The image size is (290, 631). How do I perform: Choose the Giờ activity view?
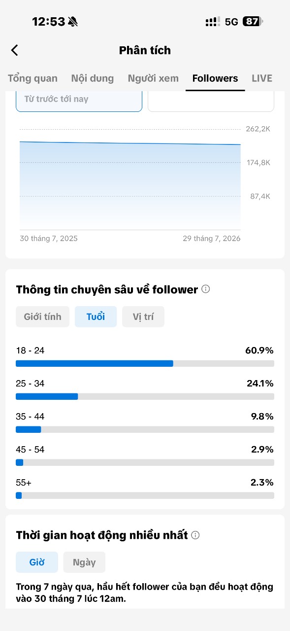pyautogui.click(x=37, y=562)
